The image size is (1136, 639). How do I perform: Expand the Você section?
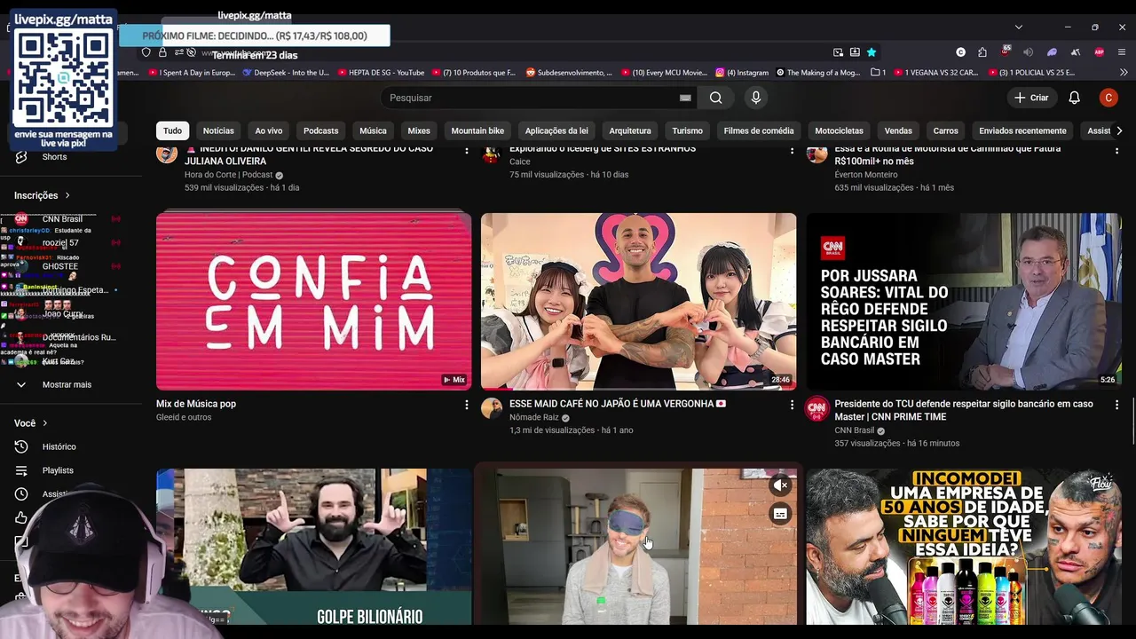[x=31, y=423]
